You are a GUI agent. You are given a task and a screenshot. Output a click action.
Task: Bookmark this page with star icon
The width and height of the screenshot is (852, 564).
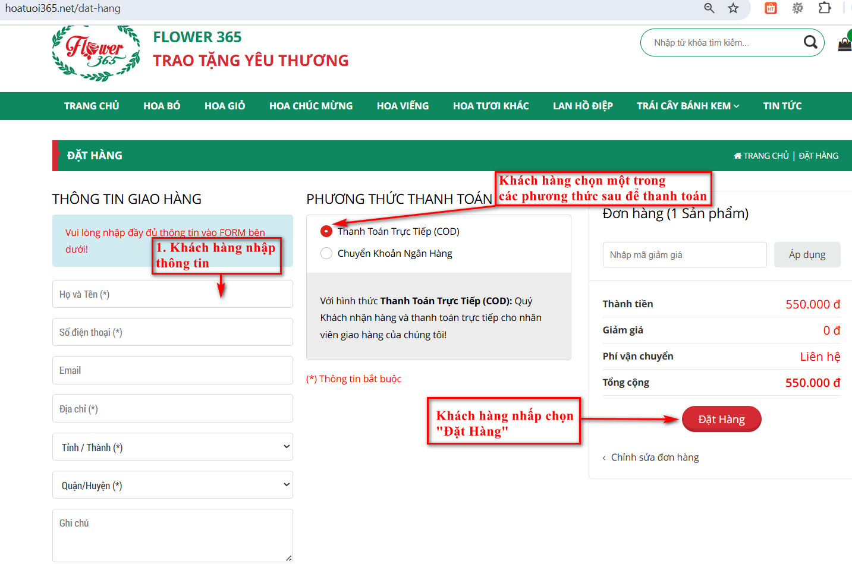tap(733, 8)
